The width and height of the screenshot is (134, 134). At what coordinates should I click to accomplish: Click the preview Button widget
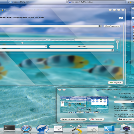tap(82, 47)
